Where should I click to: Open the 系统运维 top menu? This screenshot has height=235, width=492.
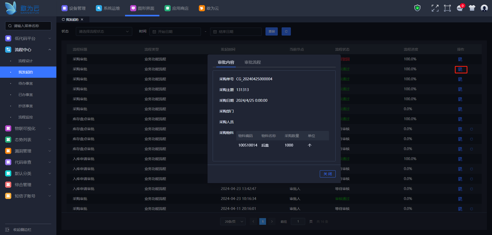[x=108, y=8]
